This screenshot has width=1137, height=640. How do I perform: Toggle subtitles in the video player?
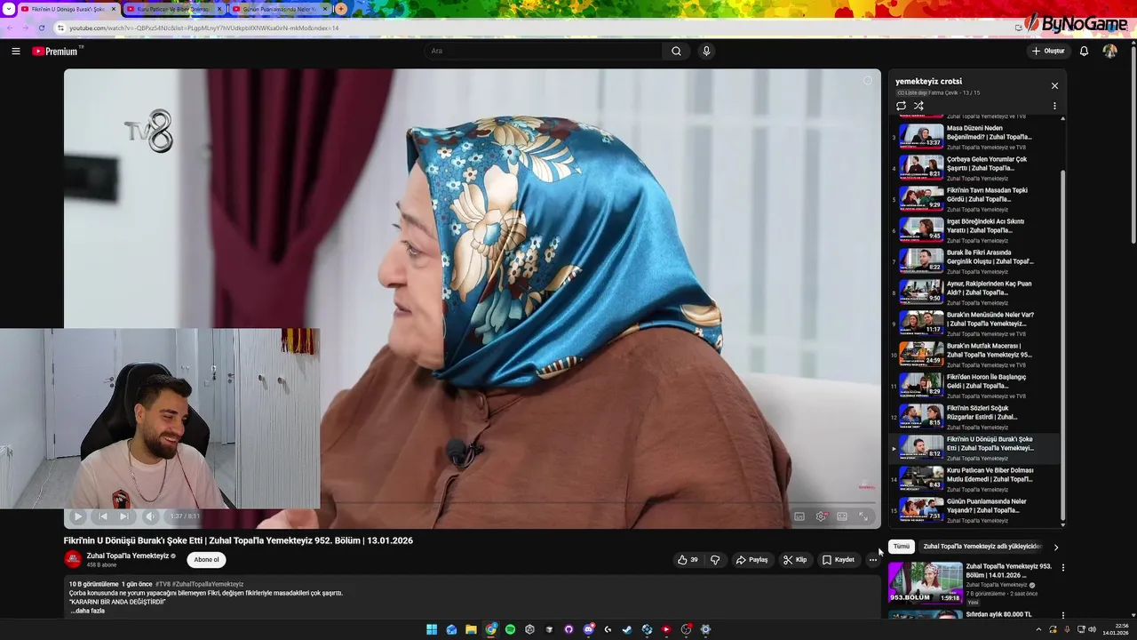pos(799,516)
